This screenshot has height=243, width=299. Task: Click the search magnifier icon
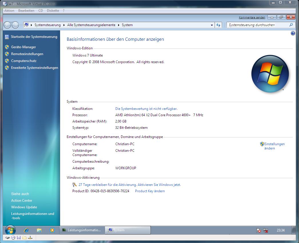[291, 25]
